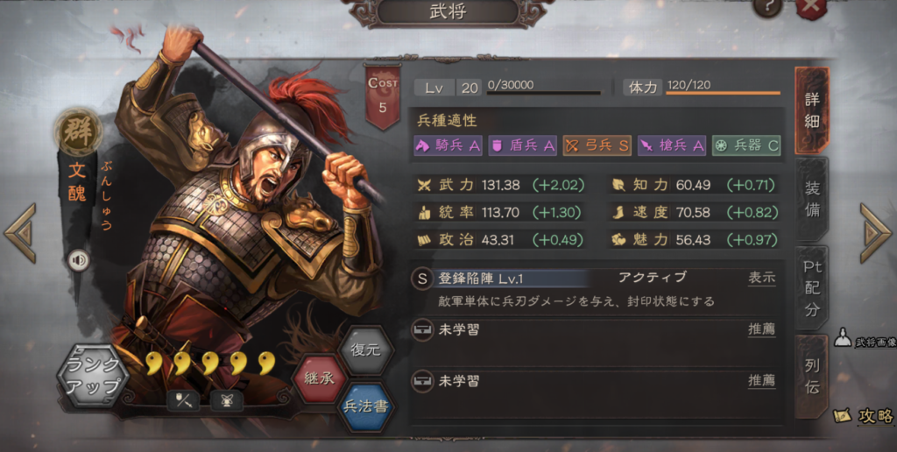Screen dimensions: 897x452
Task: Open the 攻略 strategy guide scroll
Action: tap(864, 417)
